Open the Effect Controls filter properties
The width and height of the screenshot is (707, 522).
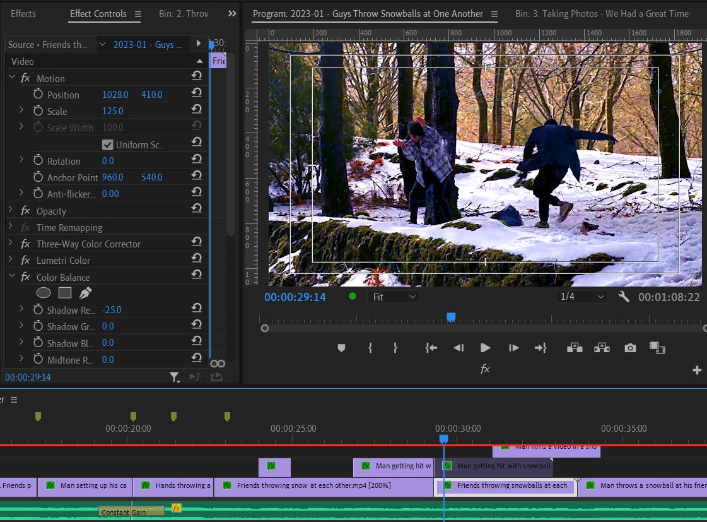click(175, 377)
